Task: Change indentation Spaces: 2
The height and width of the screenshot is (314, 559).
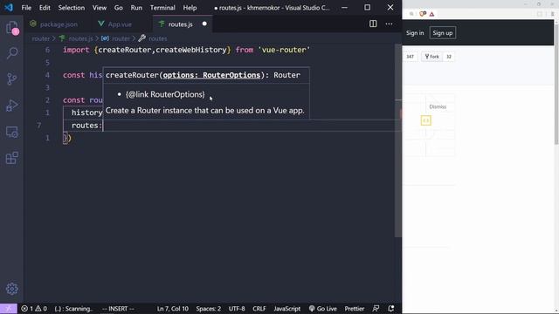Action: (209, 309)
